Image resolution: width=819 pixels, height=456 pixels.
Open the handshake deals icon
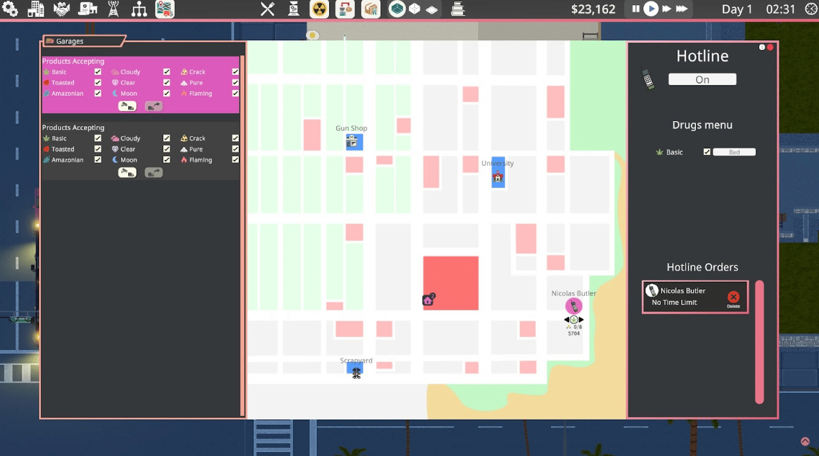click(x=62, y=9)
